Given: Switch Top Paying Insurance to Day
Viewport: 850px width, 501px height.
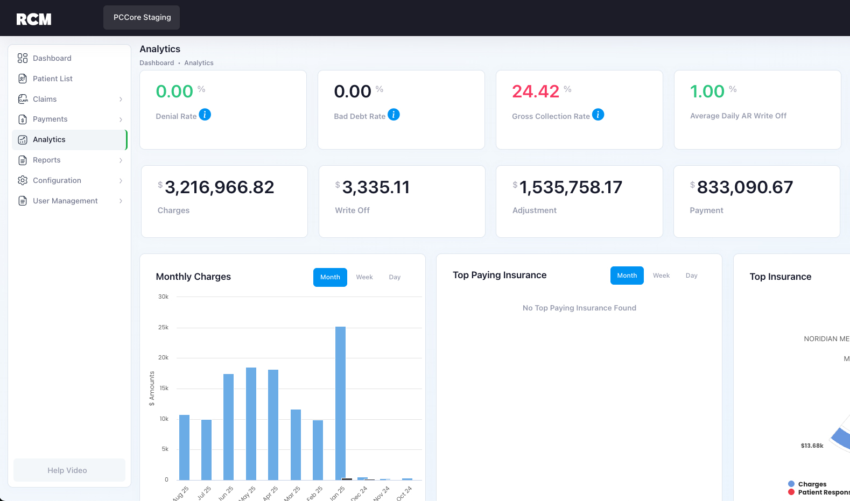Looking at the screenshot, I should coord(692,276).
